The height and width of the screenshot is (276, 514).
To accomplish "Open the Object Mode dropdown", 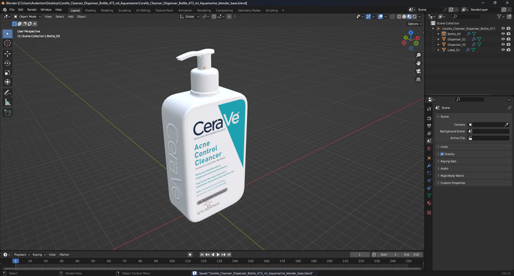I will [x=27, y=17].
